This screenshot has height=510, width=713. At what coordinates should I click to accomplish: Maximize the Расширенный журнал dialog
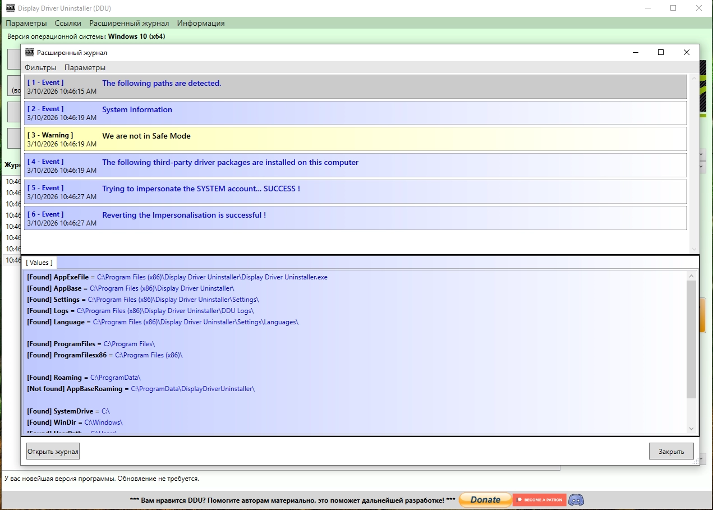tap(661, 52)
